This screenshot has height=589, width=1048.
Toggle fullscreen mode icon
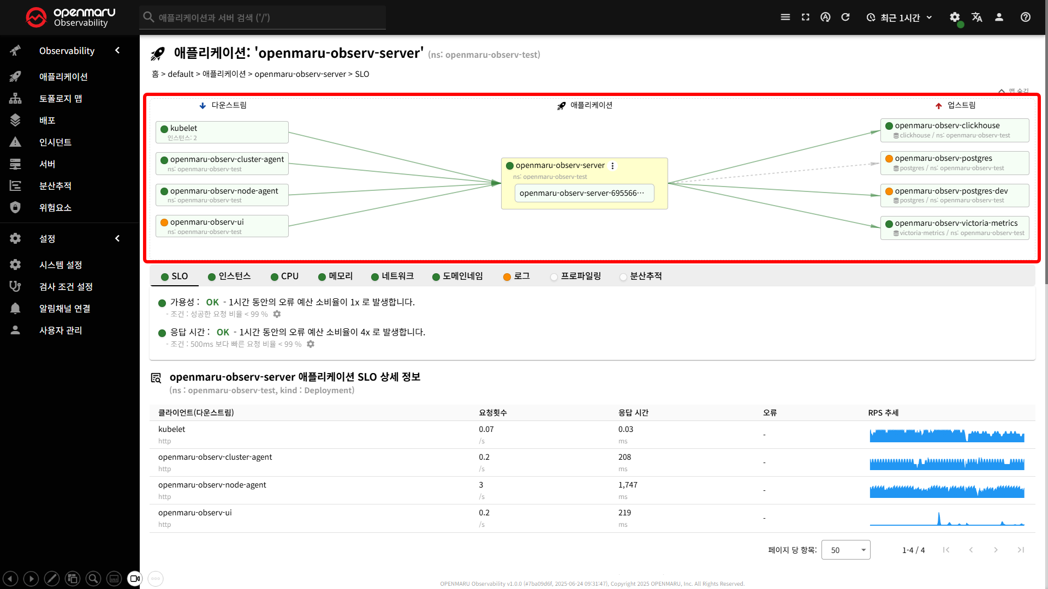tap(806, 17)
